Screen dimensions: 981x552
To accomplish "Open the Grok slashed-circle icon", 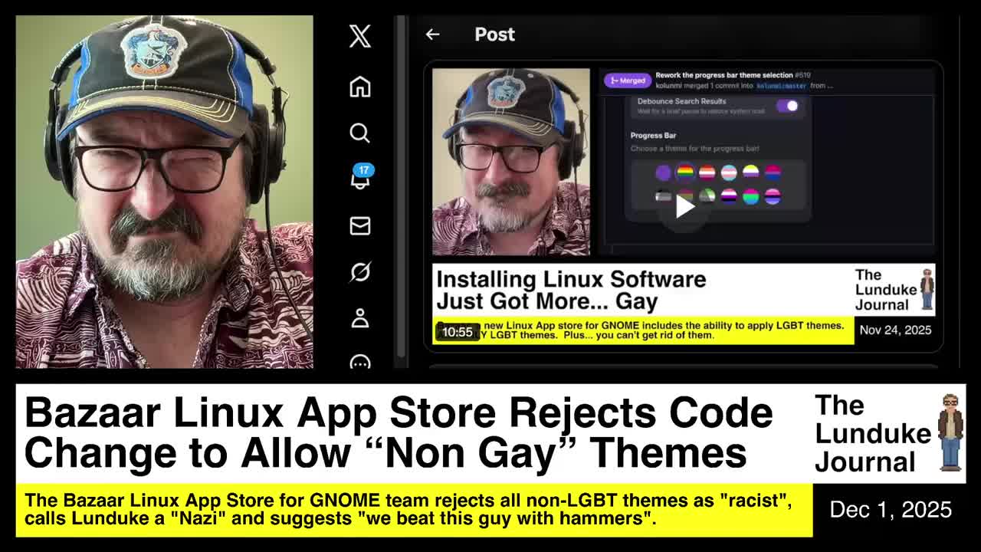I will [359, 272].
